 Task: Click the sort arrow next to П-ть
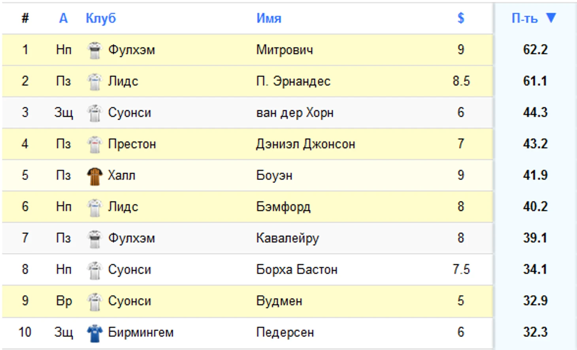[x=551, y=18]
